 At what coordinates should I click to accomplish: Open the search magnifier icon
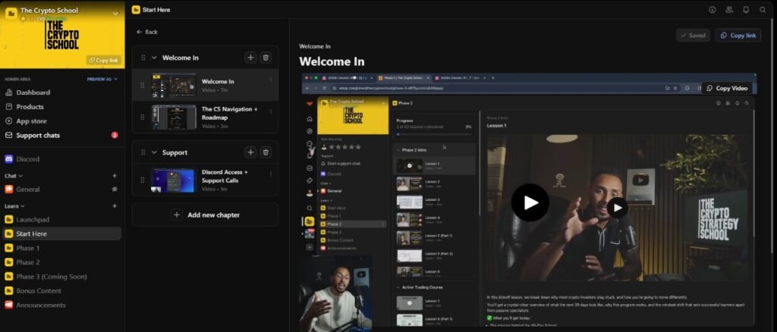point(763,10)
